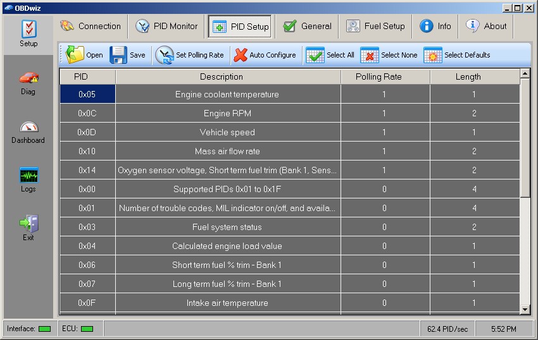Open the Dashboard gauge icon
Viewport: 538px width, 340px height.
click(29, 127)
